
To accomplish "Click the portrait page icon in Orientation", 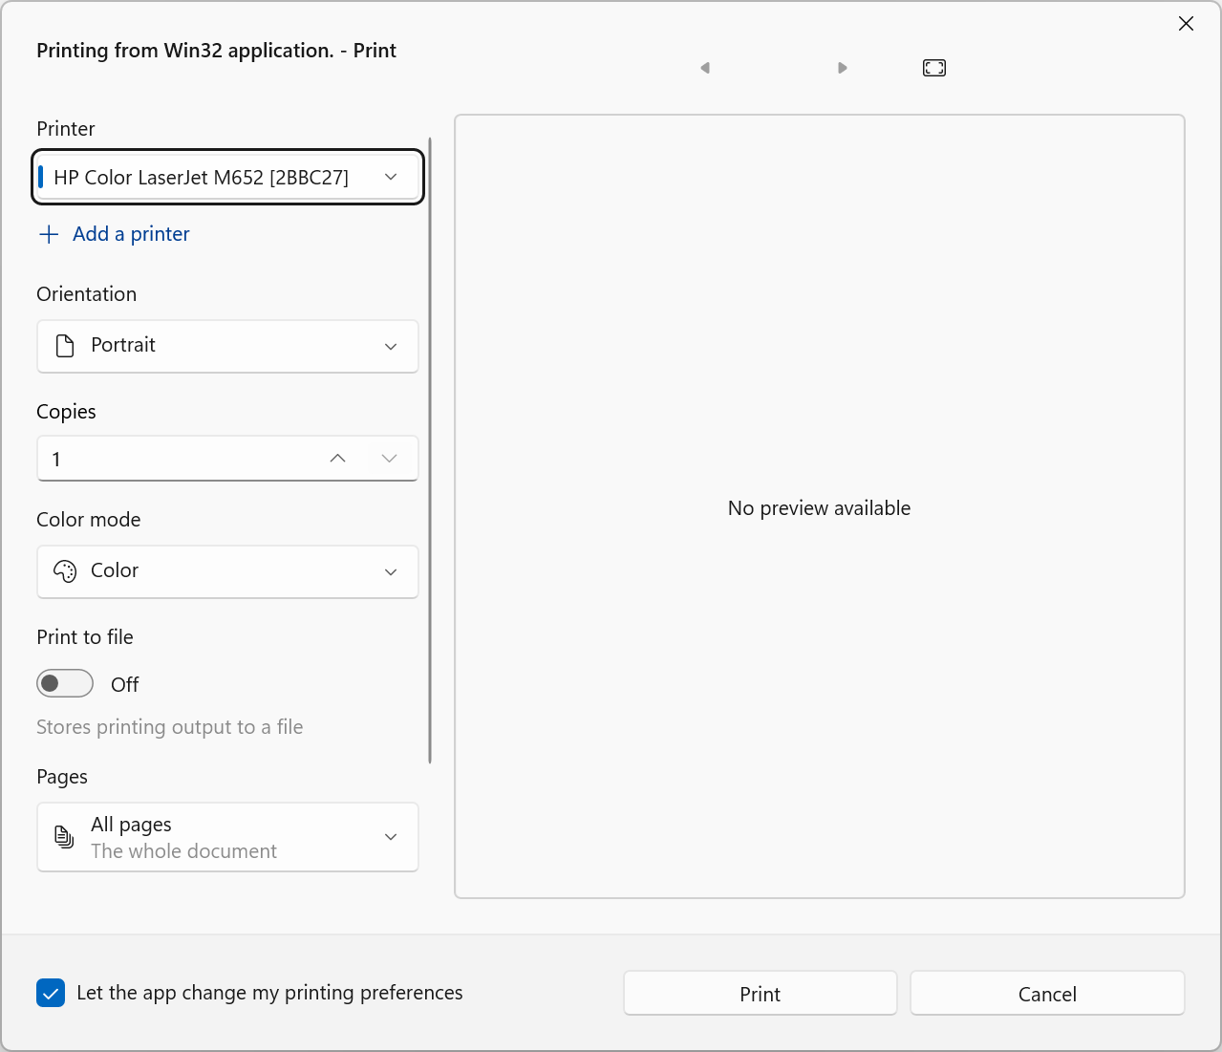I will [x=65, y=346].
